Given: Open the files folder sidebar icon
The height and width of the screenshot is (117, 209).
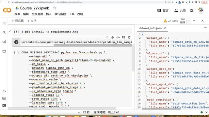Looking at the screenshot, I should 4,51.
